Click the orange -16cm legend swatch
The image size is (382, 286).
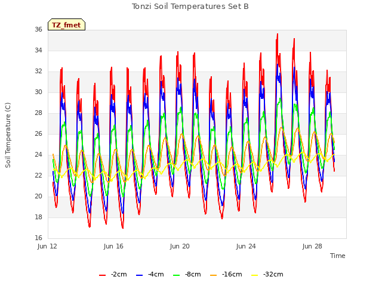[x=213, y=275]
